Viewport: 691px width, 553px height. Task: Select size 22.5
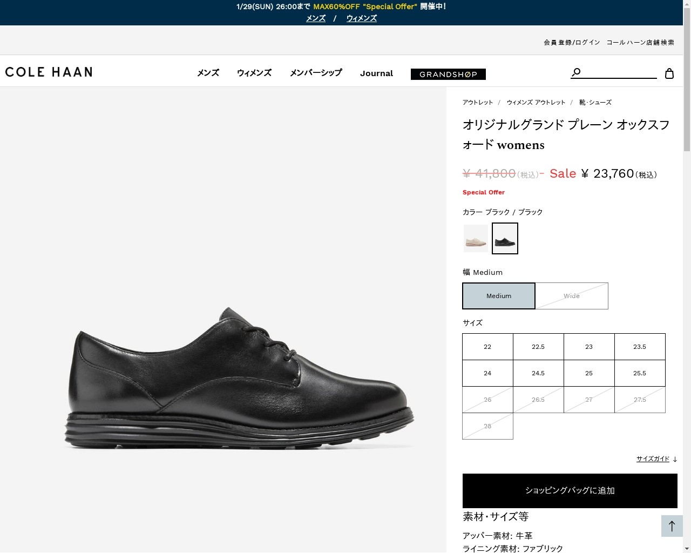[x=538, y=347]
